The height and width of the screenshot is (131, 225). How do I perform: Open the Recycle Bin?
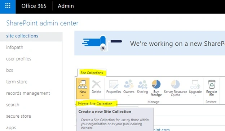[x=212, y=88]
